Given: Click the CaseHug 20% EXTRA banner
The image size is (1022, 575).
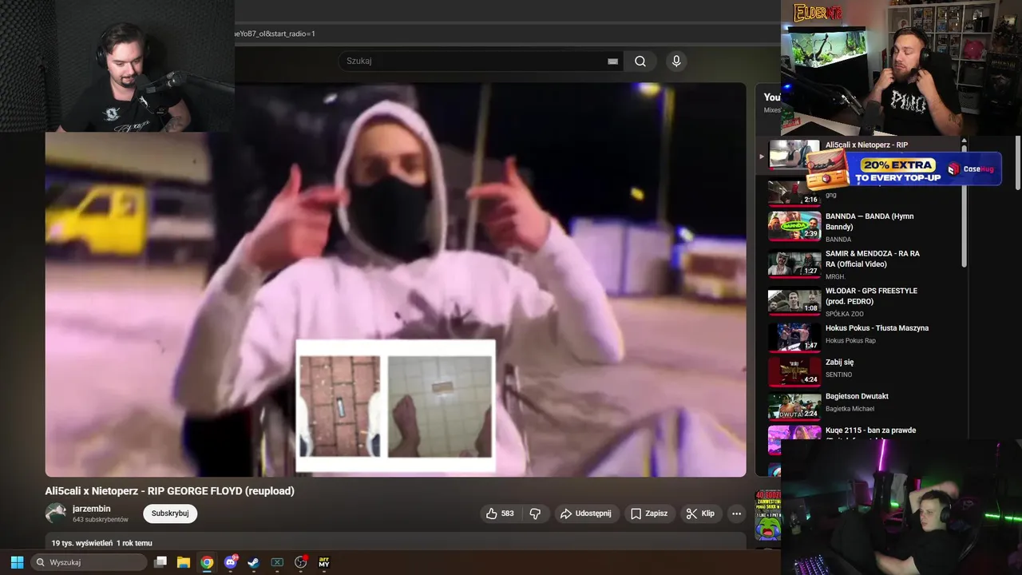Looking at the screenshot, I should [x=904, y=169].
